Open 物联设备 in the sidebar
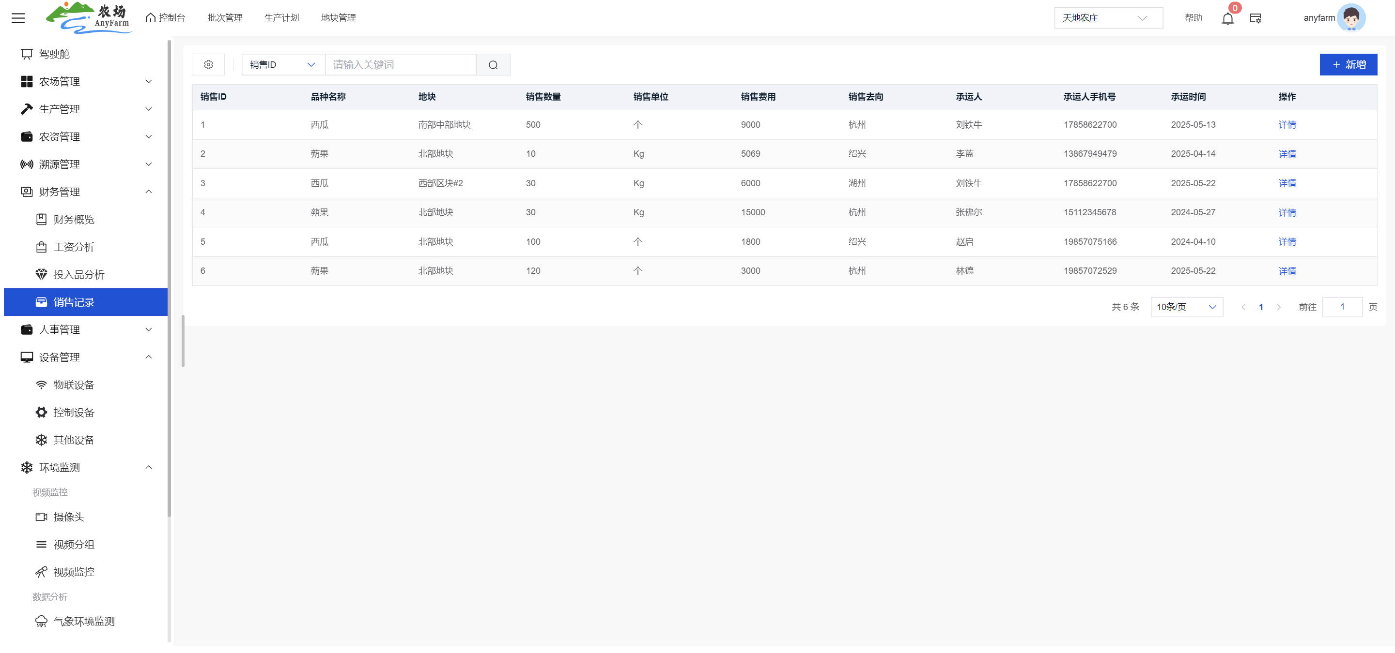Screen dimensions: 1395x653 click(74, 385)
